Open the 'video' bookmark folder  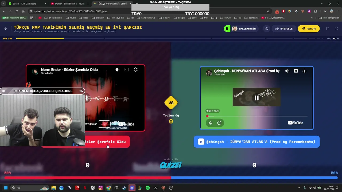point(84,18)
